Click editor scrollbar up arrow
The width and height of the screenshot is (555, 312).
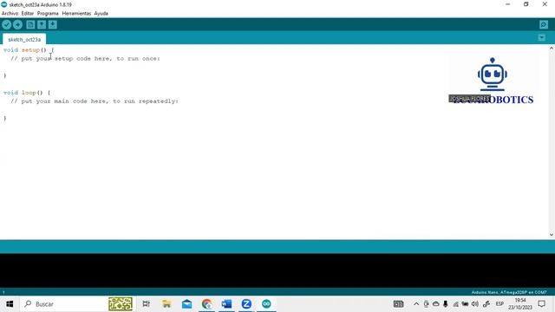pyautogui.click(x=552, y=49)
